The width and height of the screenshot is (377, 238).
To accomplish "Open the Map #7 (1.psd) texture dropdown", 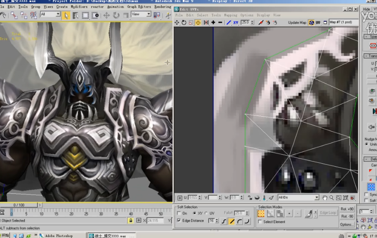I will [x=343, y=22].
